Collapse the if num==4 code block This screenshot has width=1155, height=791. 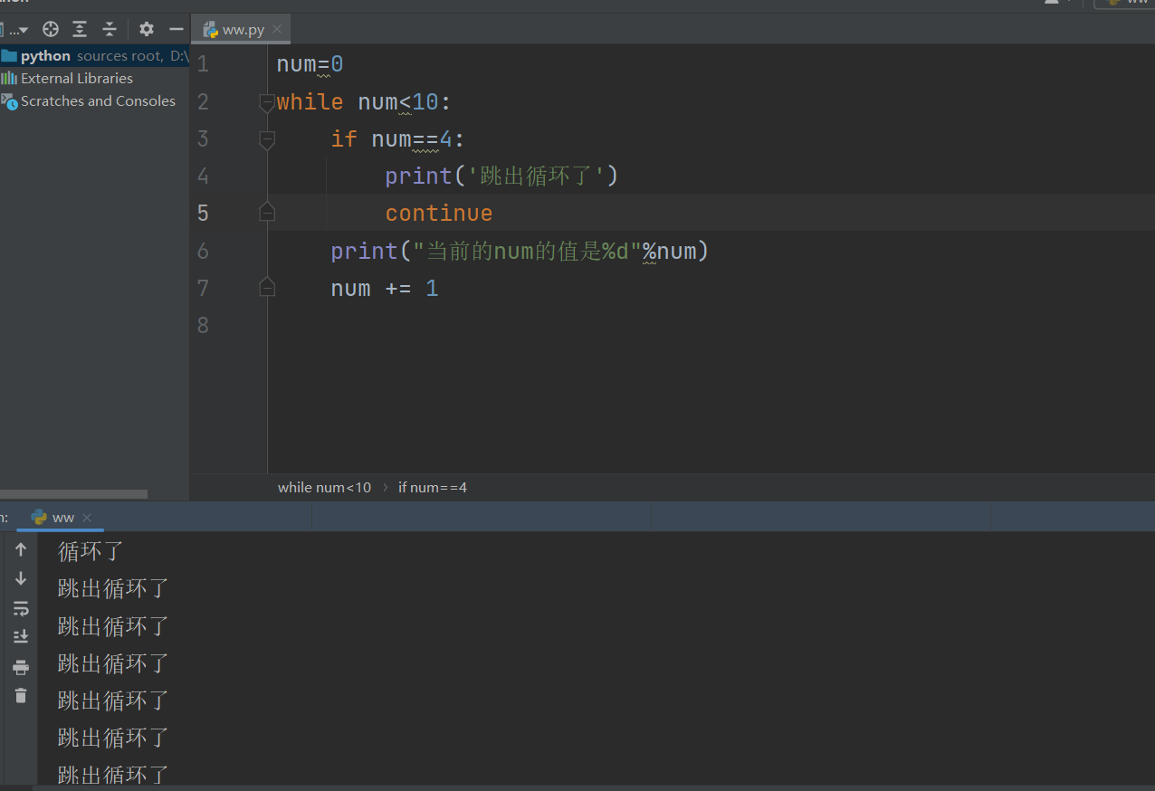coord(266,139)
